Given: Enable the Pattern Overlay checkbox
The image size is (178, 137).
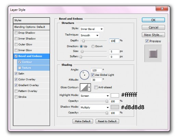Looking at the screenshot, I should point(16,91).
